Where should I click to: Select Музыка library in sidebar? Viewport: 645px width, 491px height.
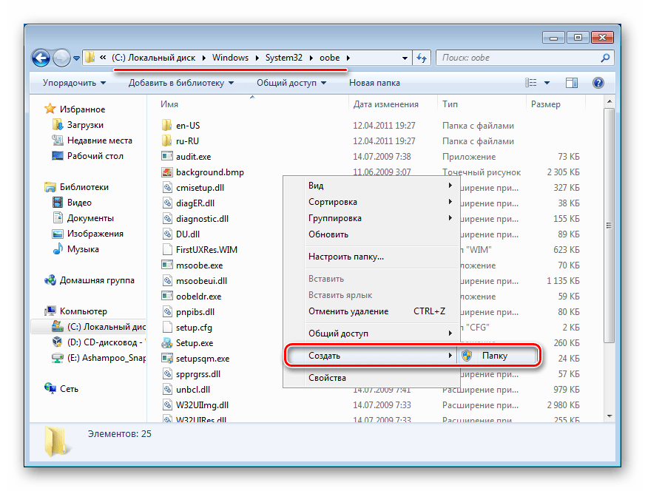click(x=83, y=249)
